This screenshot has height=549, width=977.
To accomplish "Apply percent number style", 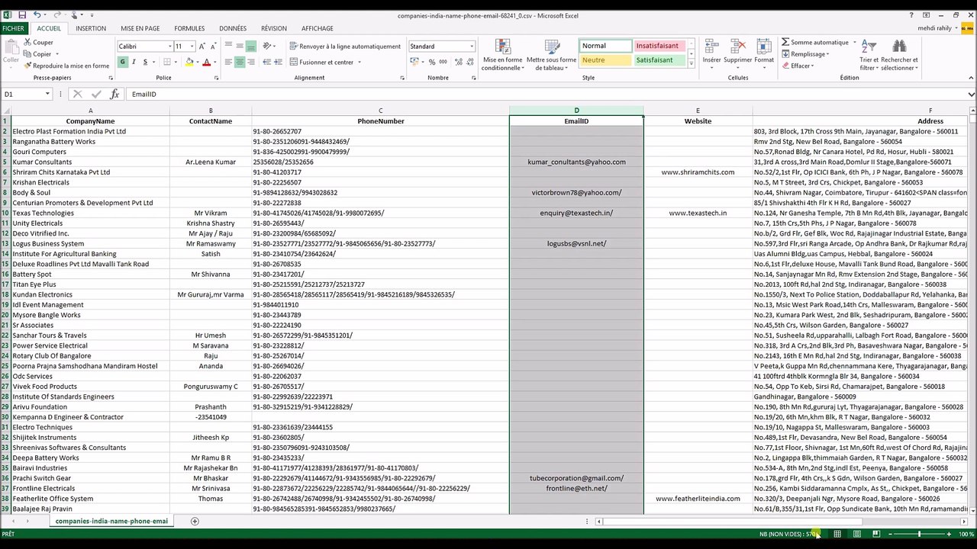I will coord(432,62).
